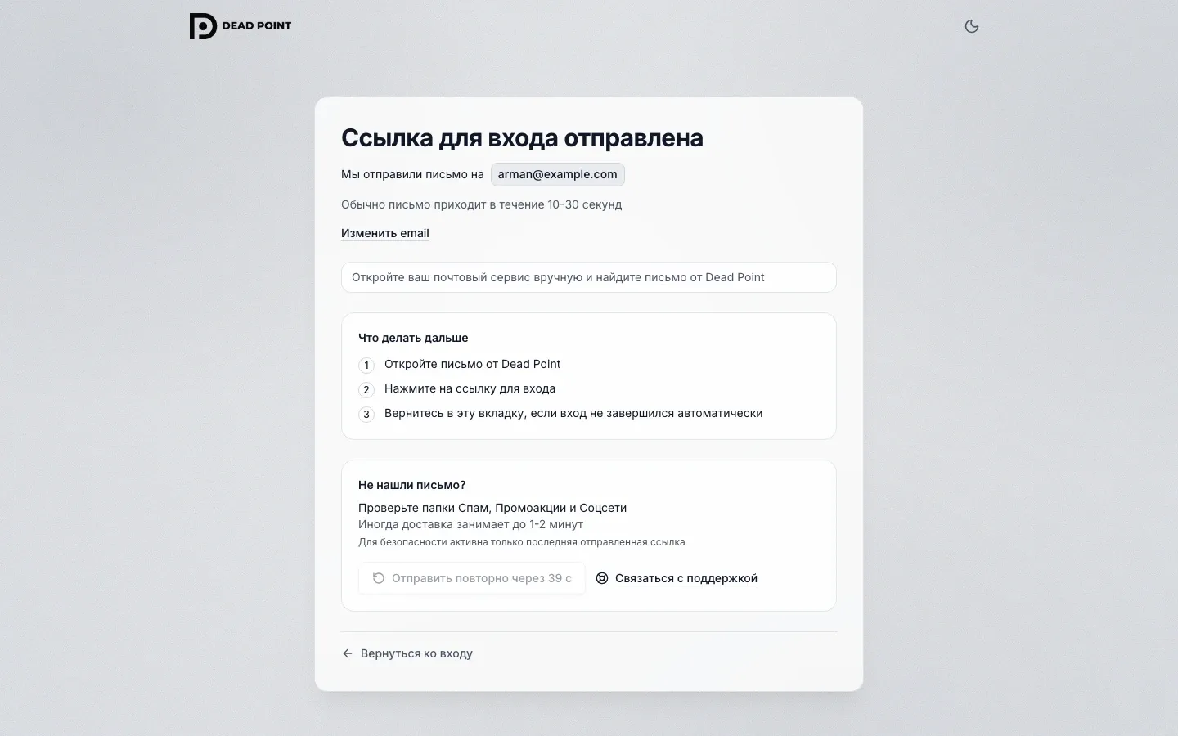Click the Dead Point logo
1178x736 pixels.
point(241,26)
